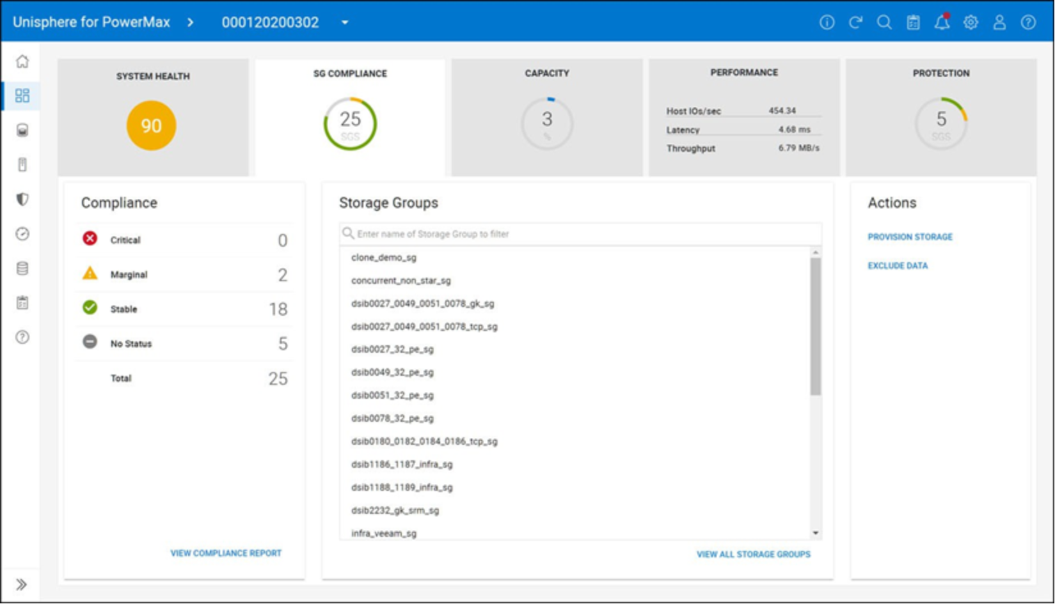Image resolution: width=1055 pixels, height=604 pixels.
Task: Click the information icon in header
Action: 827,22
